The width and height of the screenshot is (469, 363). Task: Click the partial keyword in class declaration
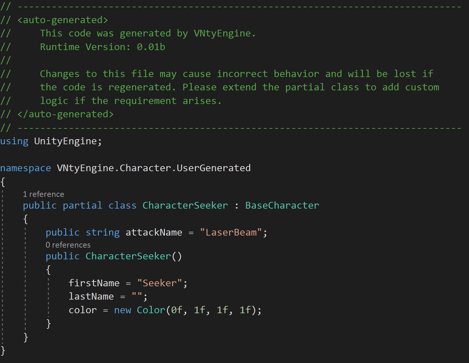tap(82, 205)
